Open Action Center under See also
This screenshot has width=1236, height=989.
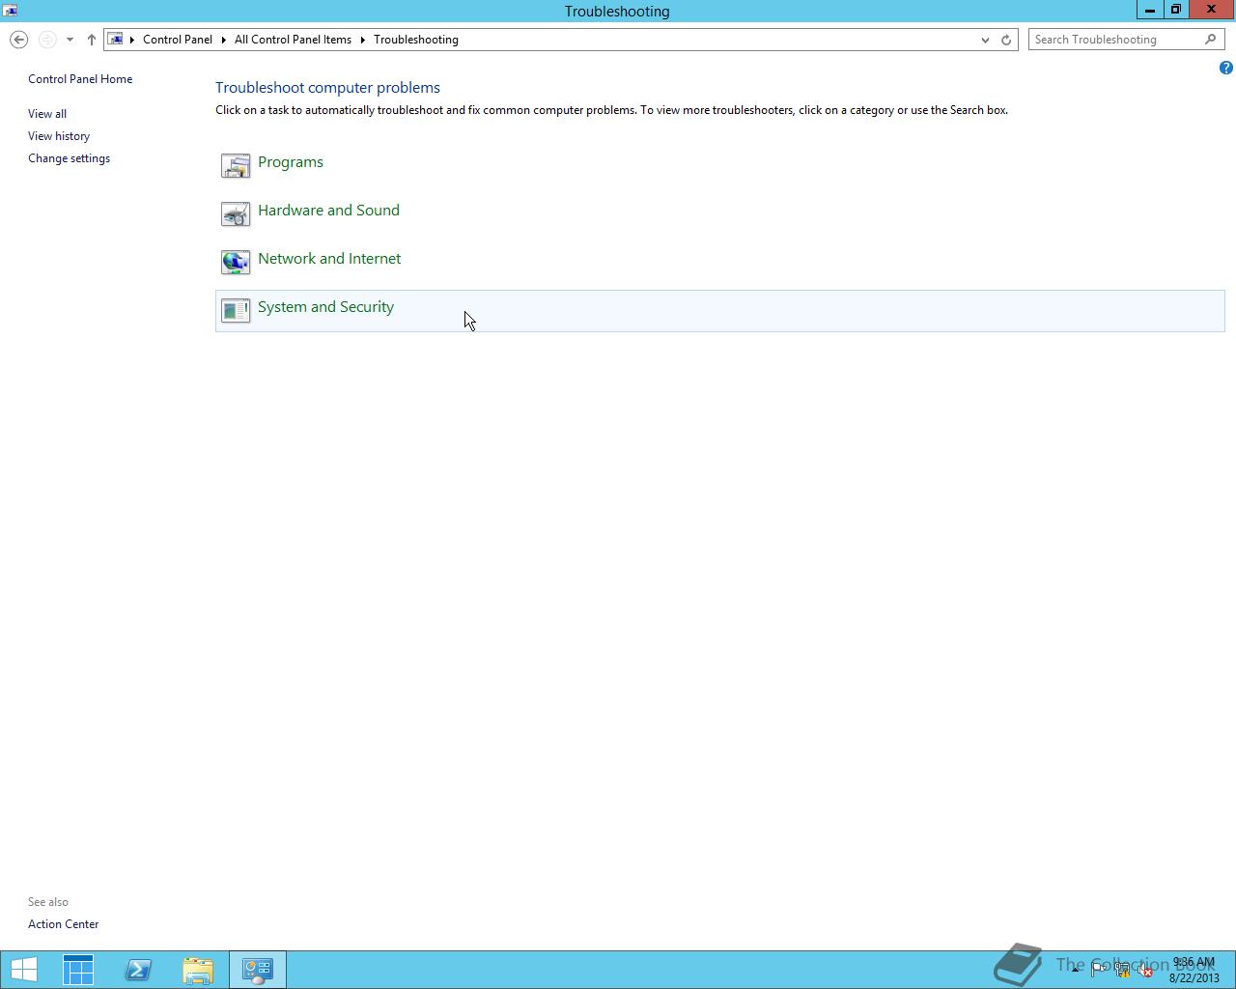pyautogui.click(x=63, y=924)
